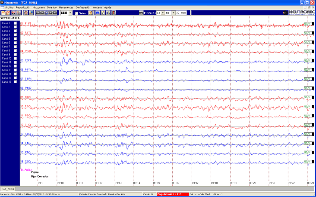This screenshot has height=197, width=316.
Task: Expand the high filter dropdown showing 50
Action: click(173, 13)
